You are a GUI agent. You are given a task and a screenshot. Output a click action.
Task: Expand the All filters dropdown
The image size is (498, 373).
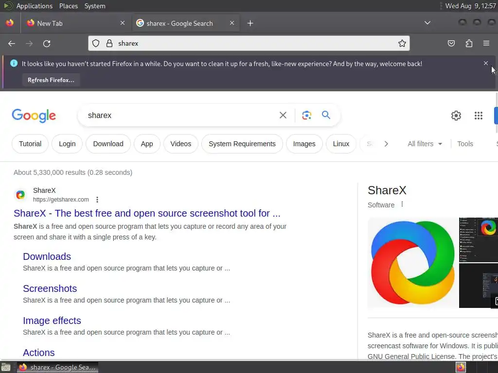[x=425, y=144]
